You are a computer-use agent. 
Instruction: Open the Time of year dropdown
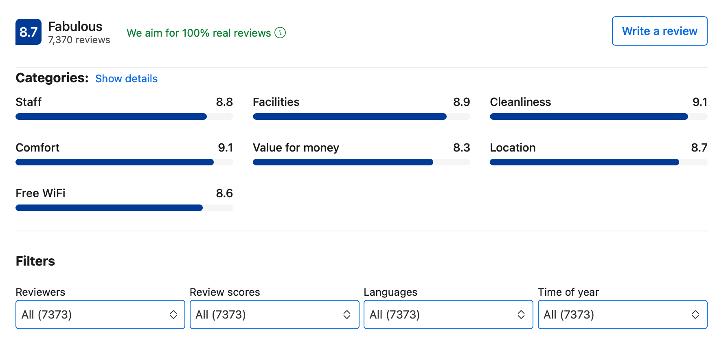tap(623, 314)
